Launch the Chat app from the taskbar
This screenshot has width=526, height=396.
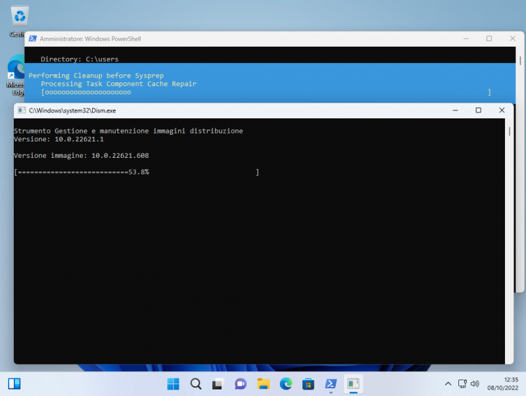coord(240,384)
